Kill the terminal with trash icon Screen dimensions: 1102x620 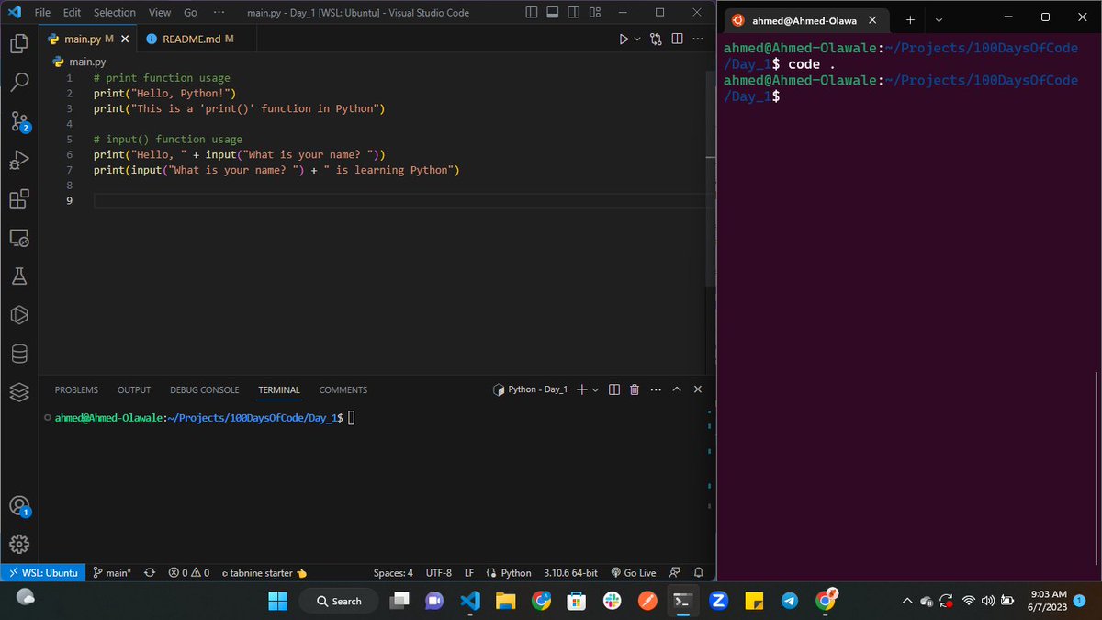(x=635, y=389)
